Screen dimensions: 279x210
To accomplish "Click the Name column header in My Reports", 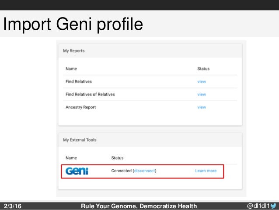I will tap(71, 69).
